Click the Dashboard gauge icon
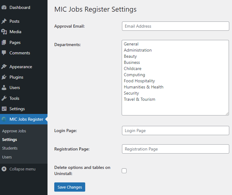This screenshot has width=232, height=195. pos(4,7)
